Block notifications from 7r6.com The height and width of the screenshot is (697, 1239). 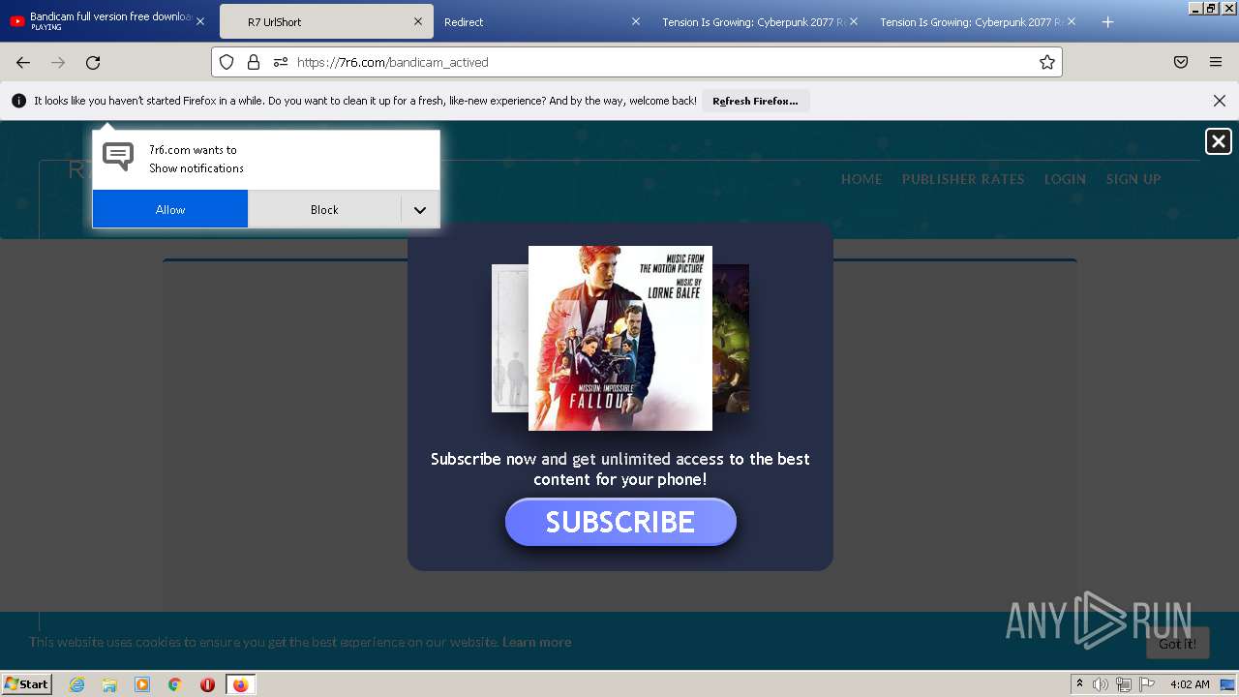pyautogui.click(x=324, y=209)
